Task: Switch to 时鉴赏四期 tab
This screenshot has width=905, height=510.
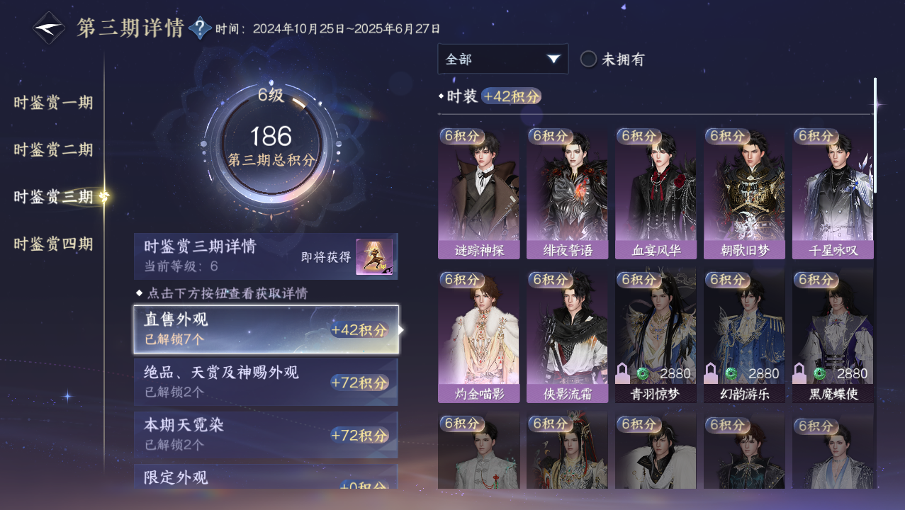Action: point(53,244)
